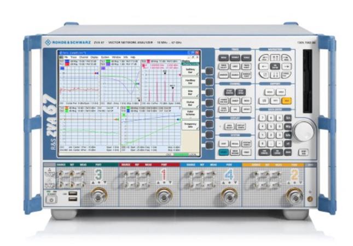Push the yellow key in Support group
The height and width of the screenshot is (246, 353).
click(286, 101)
